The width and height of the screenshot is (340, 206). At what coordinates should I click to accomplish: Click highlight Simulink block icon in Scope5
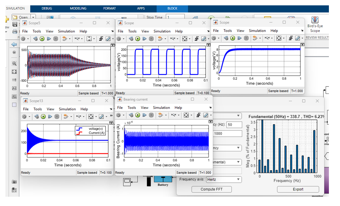click(64, 39)
